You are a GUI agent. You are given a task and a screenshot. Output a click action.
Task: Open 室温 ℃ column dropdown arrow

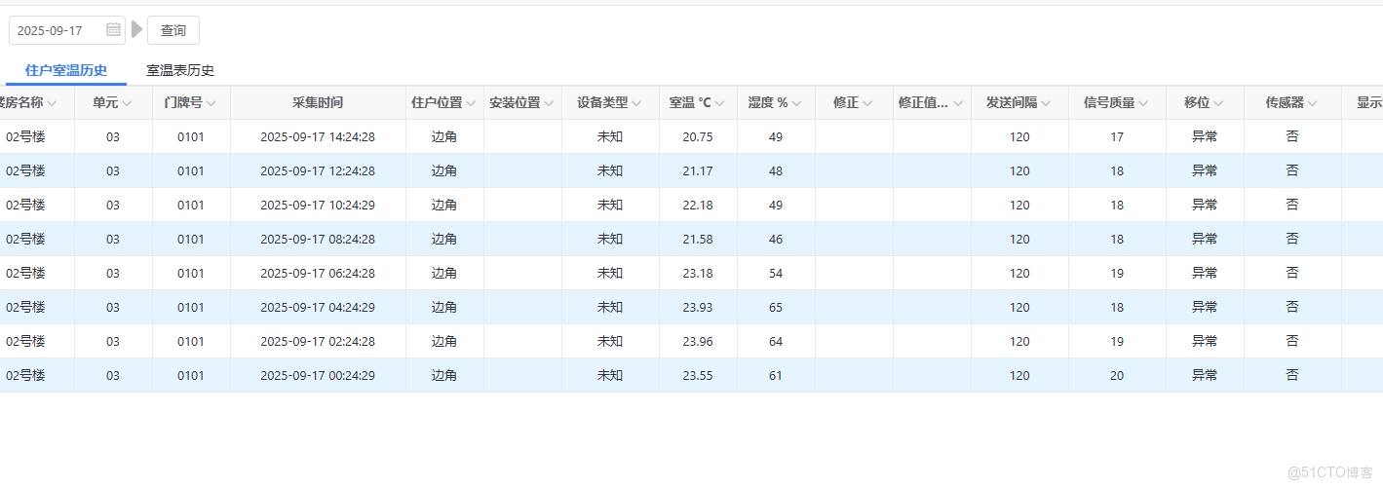click(x=719, y=103)
